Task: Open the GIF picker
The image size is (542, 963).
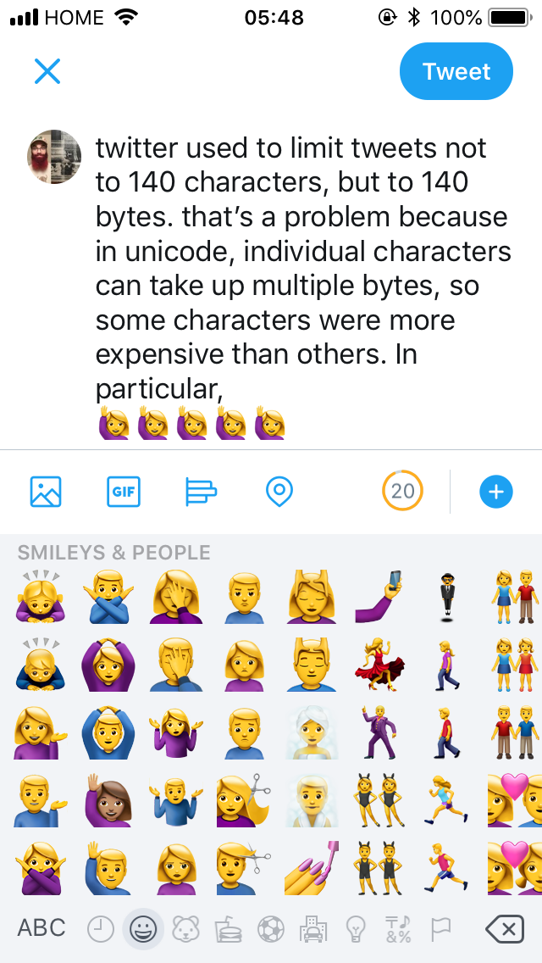Action: [x=124, y=492]
